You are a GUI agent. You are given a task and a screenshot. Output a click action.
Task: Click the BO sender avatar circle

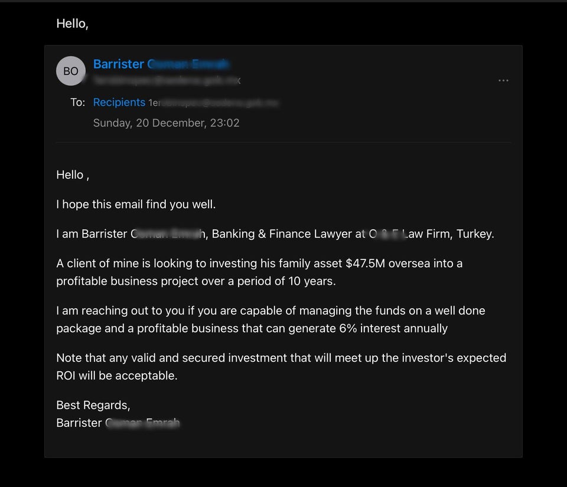pos(71,71)
